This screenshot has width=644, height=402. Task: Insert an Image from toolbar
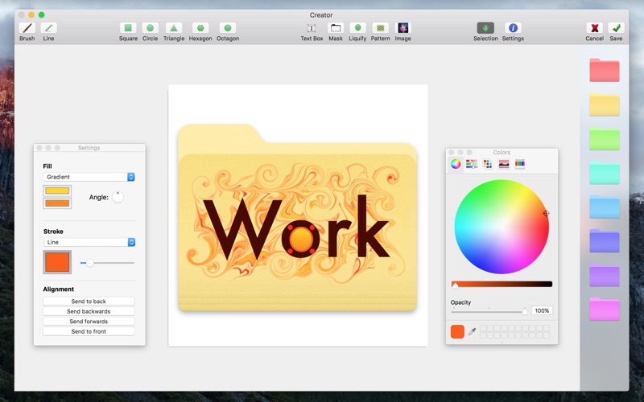tap(403, 31)
